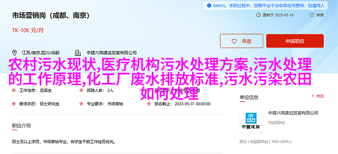338x154 pixels.
Task: Click the heart icon in 收藏 button
Action: coord(234,41)
